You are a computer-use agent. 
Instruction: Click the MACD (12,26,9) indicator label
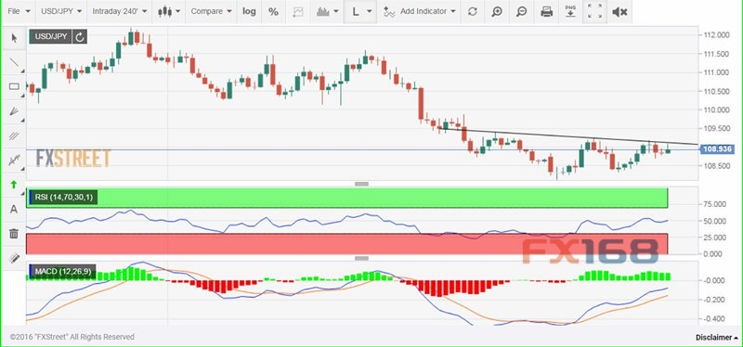coord(62,271)
